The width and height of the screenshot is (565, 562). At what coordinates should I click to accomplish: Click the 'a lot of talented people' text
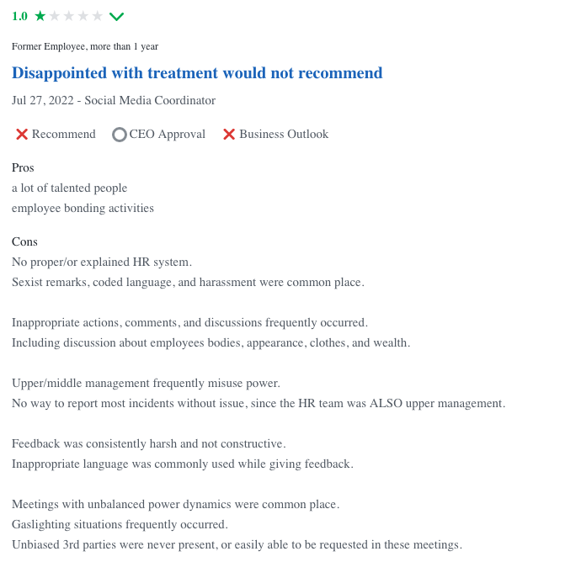click(70, 188)
